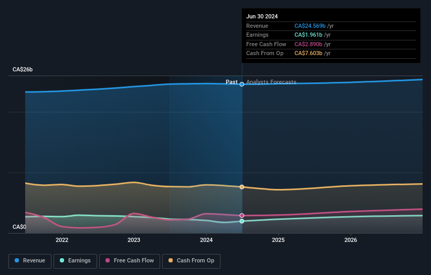
Task: Click the Jun 30 2024 tooltip date
Action: [x=262, y=16]
